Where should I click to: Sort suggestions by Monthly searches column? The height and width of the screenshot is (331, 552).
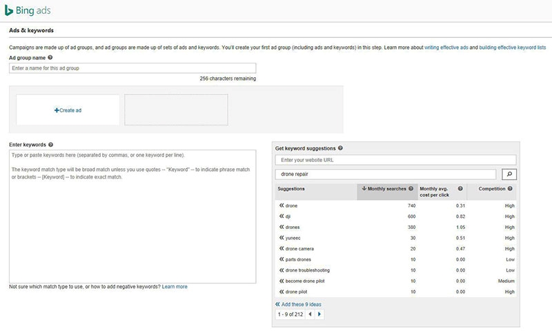click(x=386, y=188)
